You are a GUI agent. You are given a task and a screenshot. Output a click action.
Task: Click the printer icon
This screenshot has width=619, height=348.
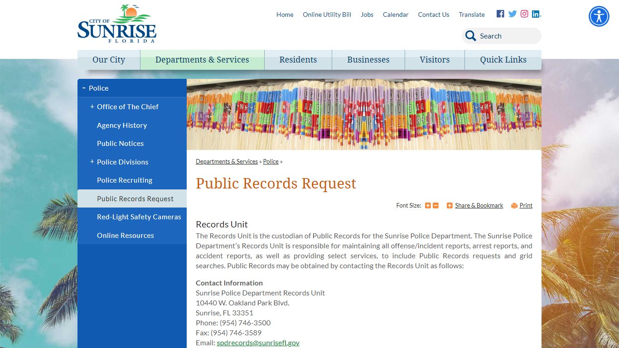click(x=514, y=206)
